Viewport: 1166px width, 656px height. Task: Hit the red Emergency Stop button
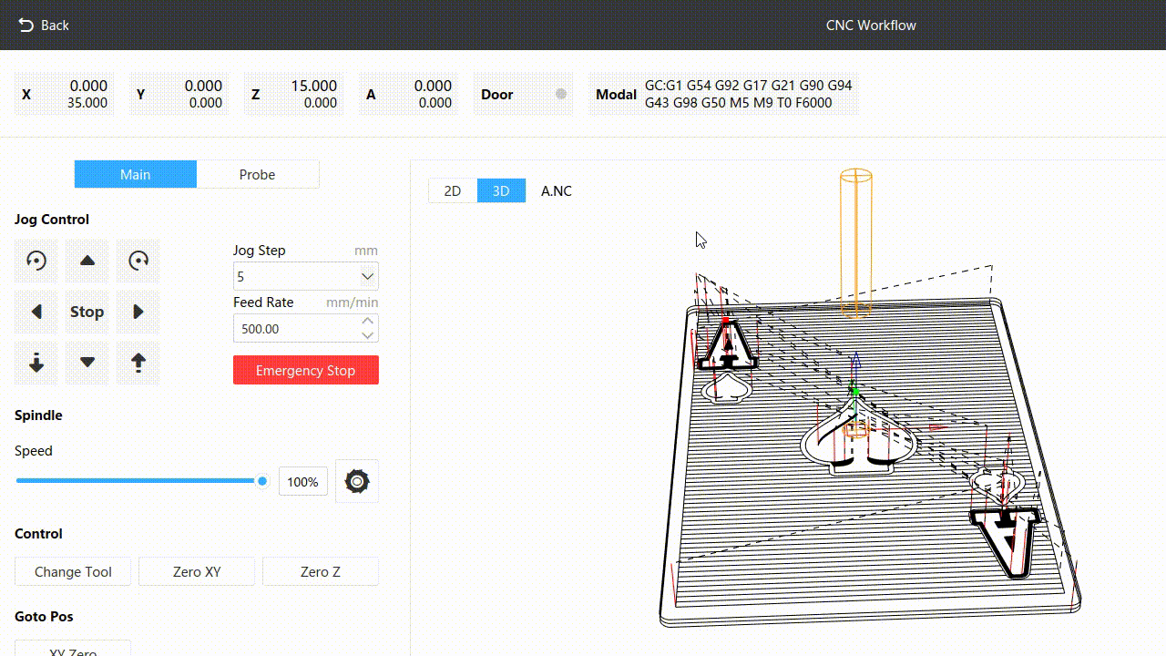click(305, 370)
